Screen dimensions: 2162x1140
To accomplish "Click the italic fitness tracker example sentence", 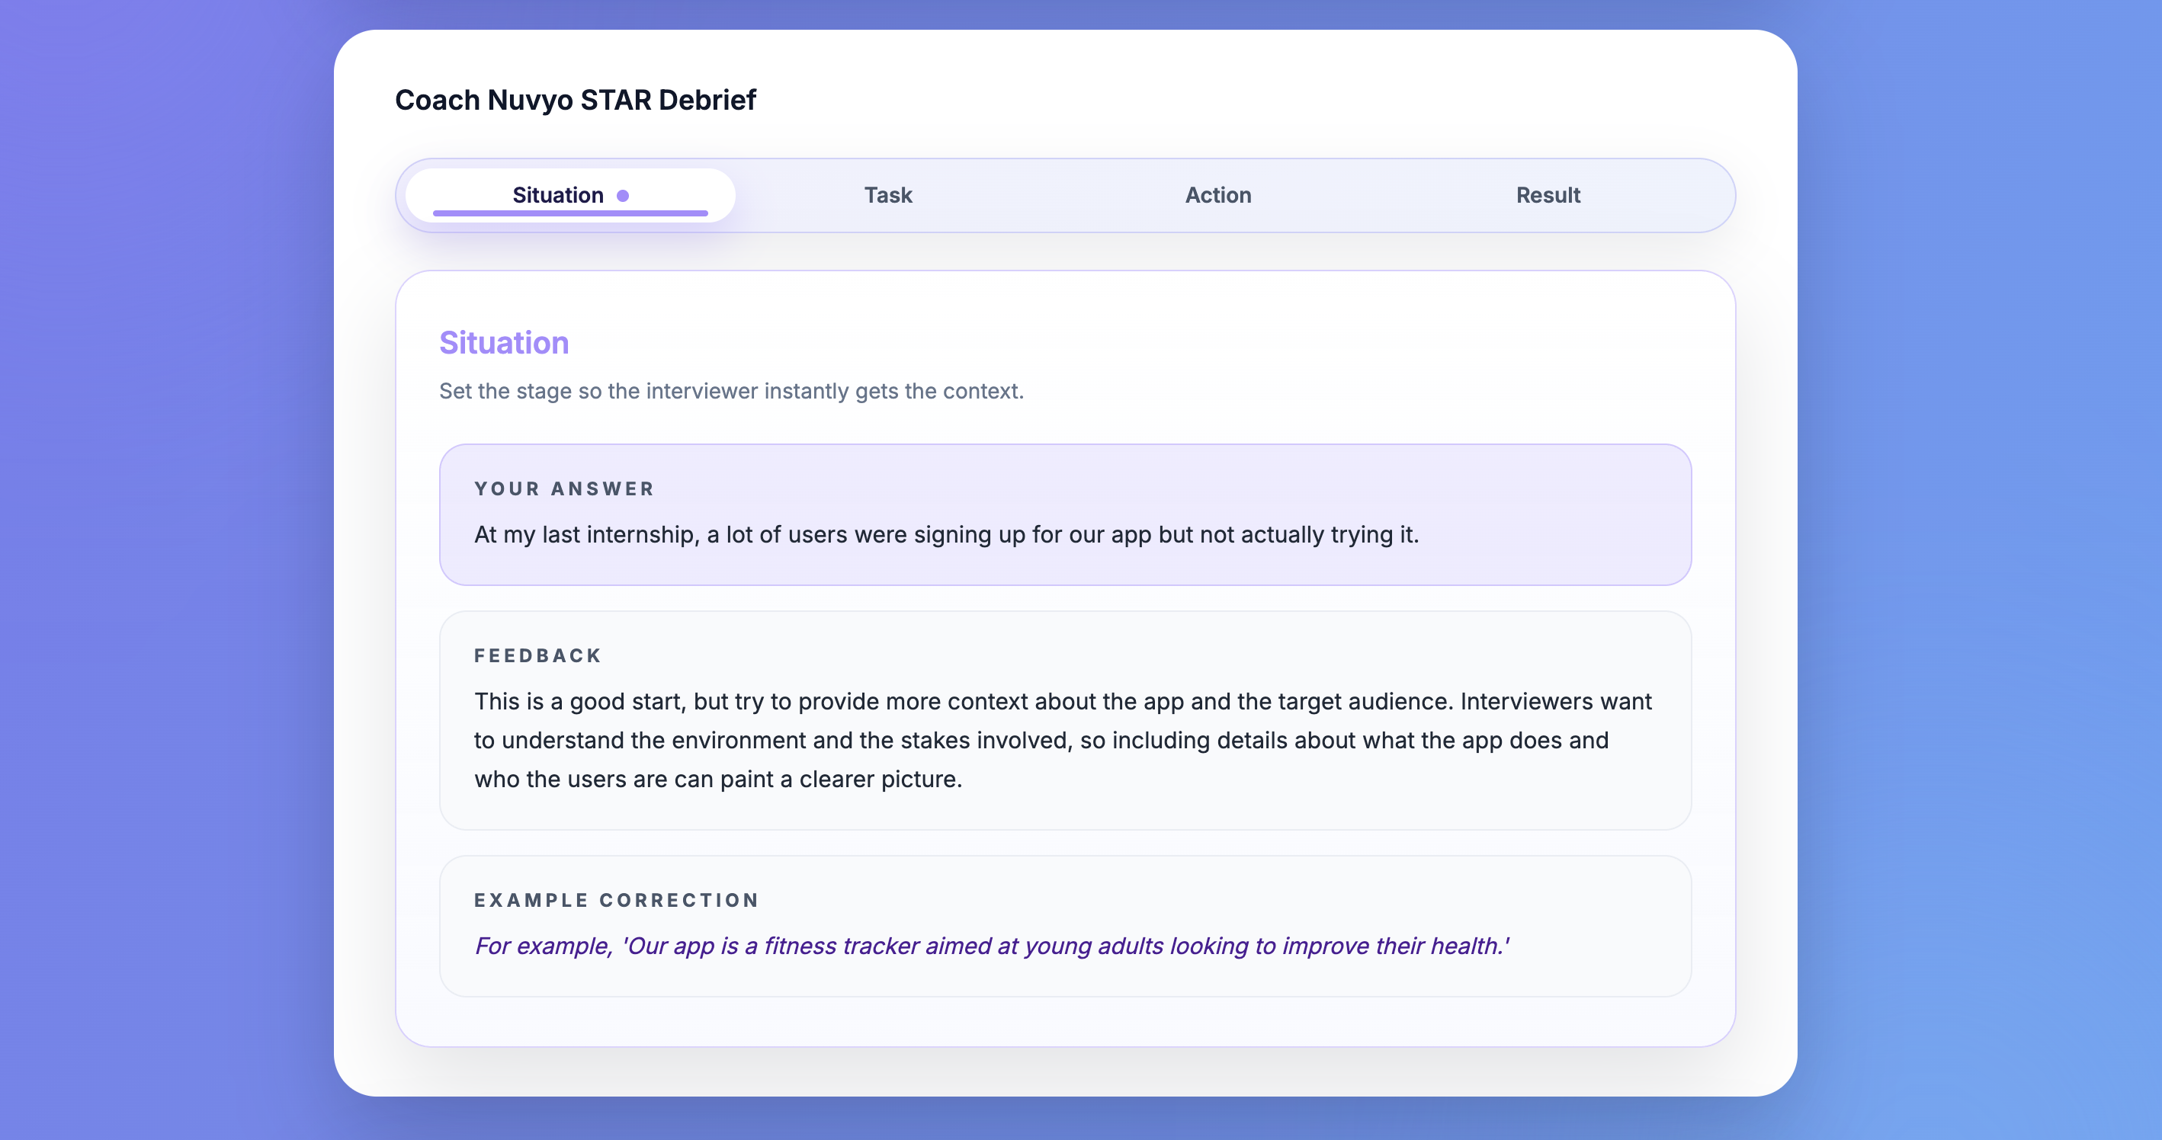I will pos(991,946).
